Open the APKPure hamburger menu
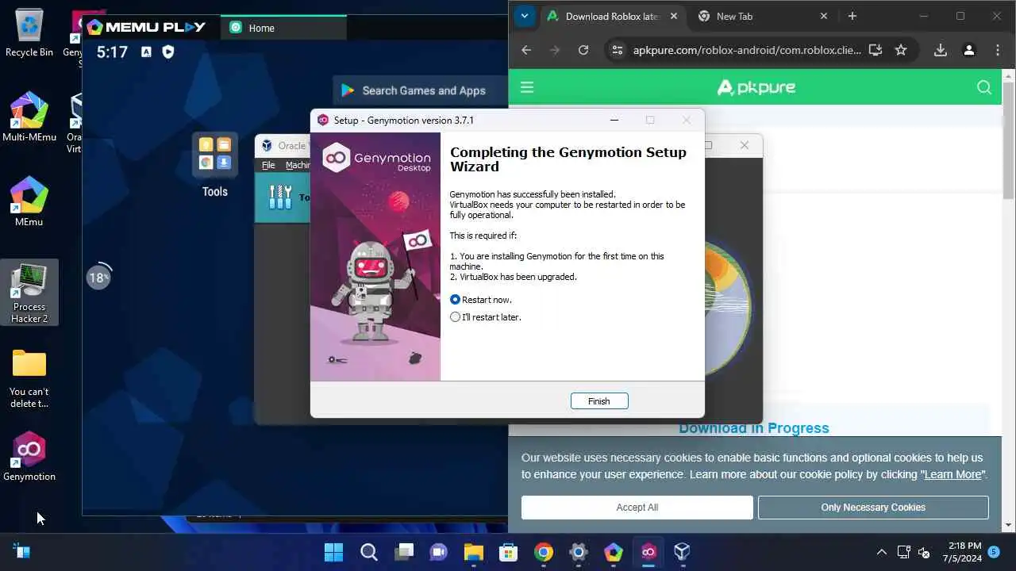Screen dimensions: 1016x571 coord(527,87)
